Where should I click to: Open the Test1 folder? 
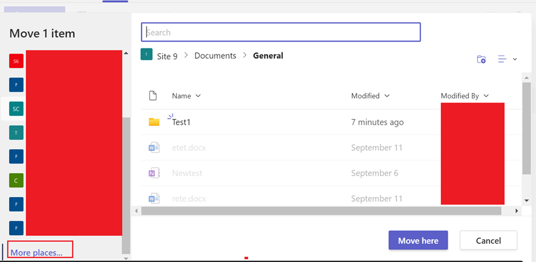(x=181, y=122)
